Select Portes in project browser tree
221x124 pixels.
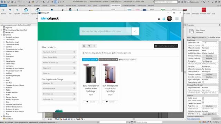[x=8, y=90]
